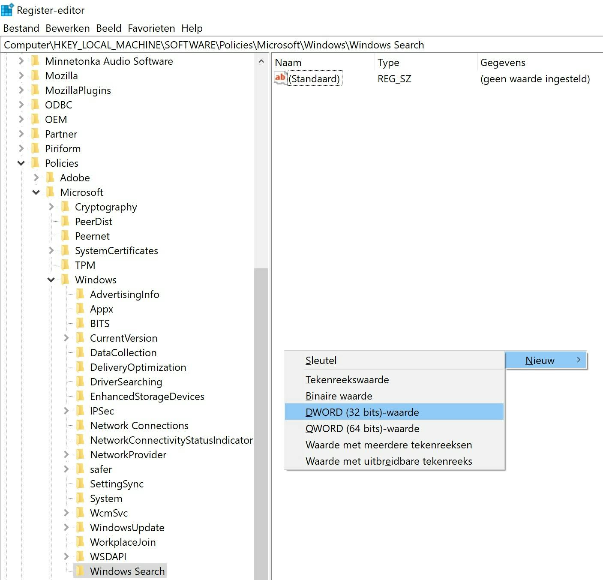Click the WorkplaceJoin folder icon
This screenshot has width=603, height=580.
tap(81, 542)
